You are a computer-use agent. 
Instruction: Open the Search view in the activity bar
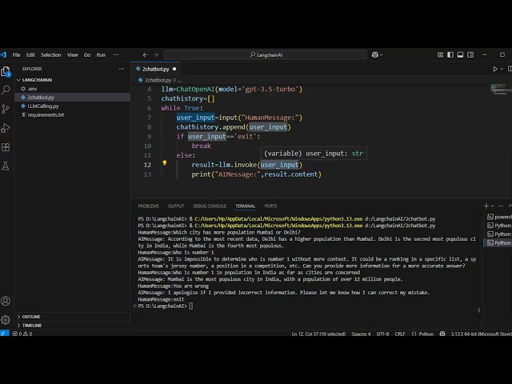tap(6, 90)
